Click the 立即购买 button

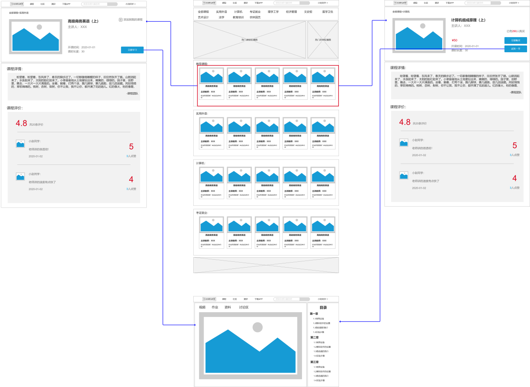(516, 40)
